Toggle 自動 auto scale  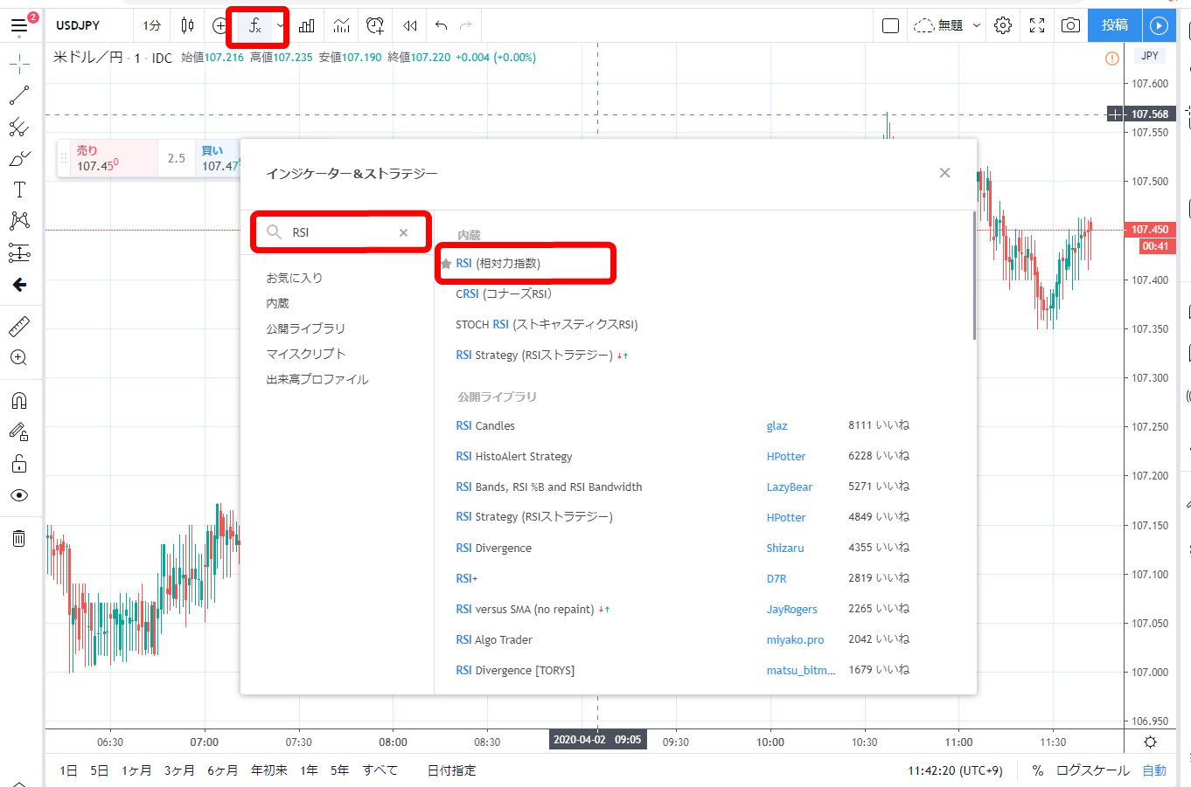[1154, 770]
